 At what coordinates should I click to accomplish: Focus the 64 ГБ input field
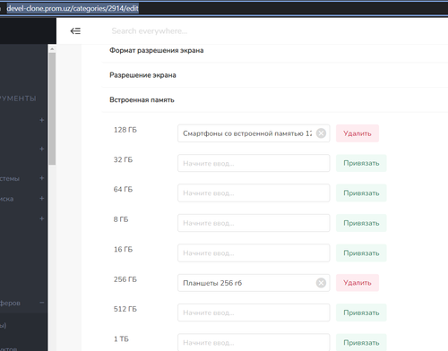[254, 193]
